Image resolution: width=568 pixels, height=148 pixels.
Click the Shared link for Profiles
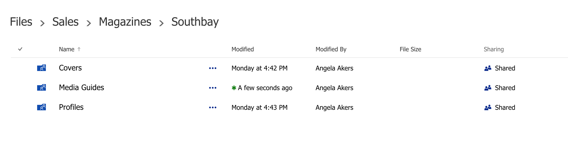tap(505, 108)
